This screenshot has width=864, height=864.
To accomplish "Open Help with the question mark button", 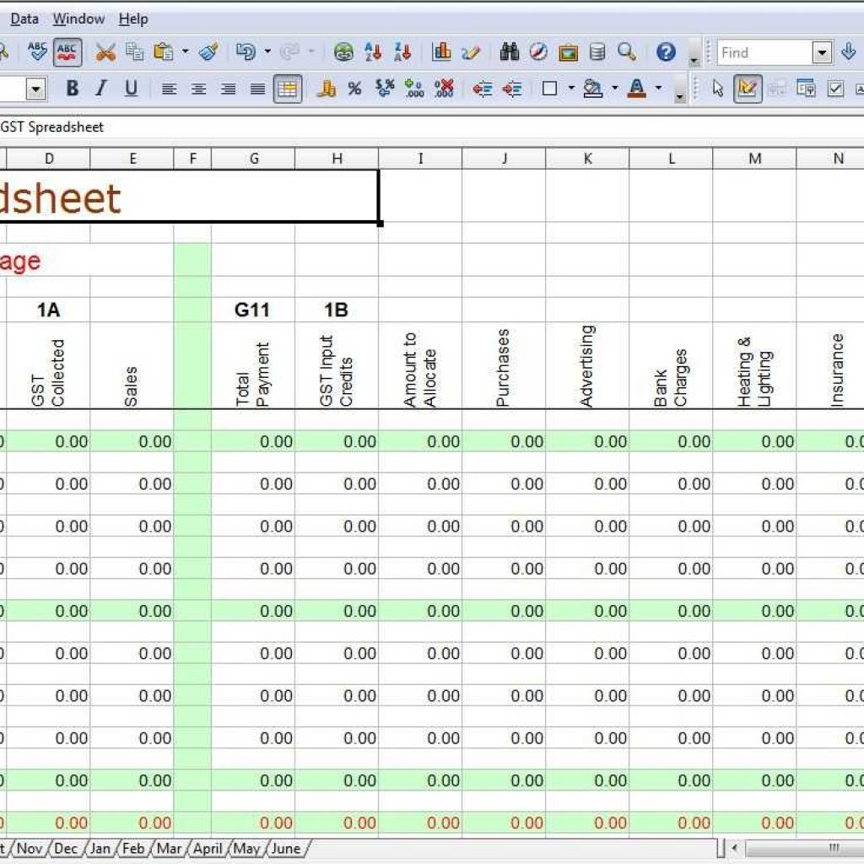I will [667, 51].
